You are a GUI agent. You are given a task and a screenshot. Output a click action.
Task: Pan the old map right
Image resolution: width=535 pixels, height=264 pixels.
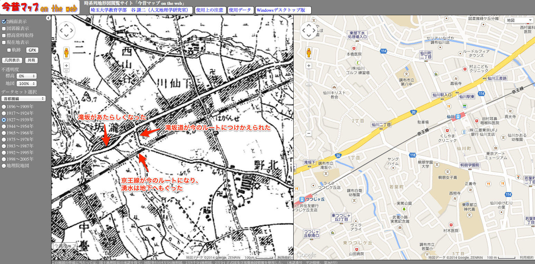click(72, 31)
